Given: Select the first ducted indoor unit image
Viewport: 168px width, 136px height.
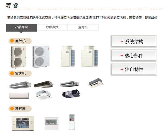Looking at the screenshot, I should click(x=20, y=85).
